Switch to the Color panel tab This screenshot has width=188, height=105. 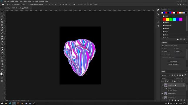coord(169,9)
